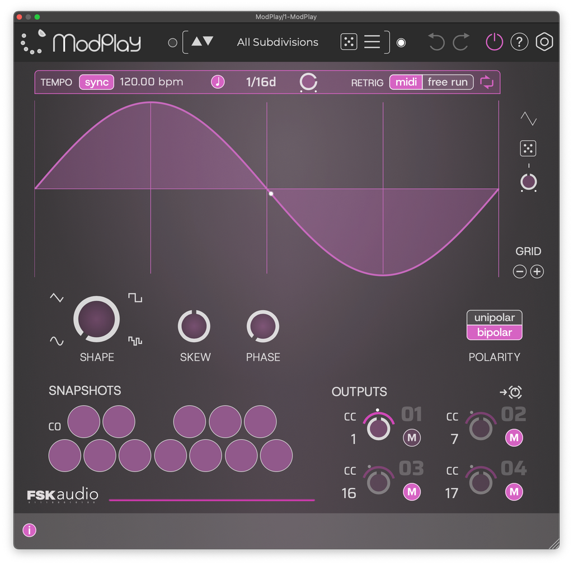This screenshot has height=565, width=573.
Task: Click the info circle button at the bottom left
Action: click(x=29, y=530)
